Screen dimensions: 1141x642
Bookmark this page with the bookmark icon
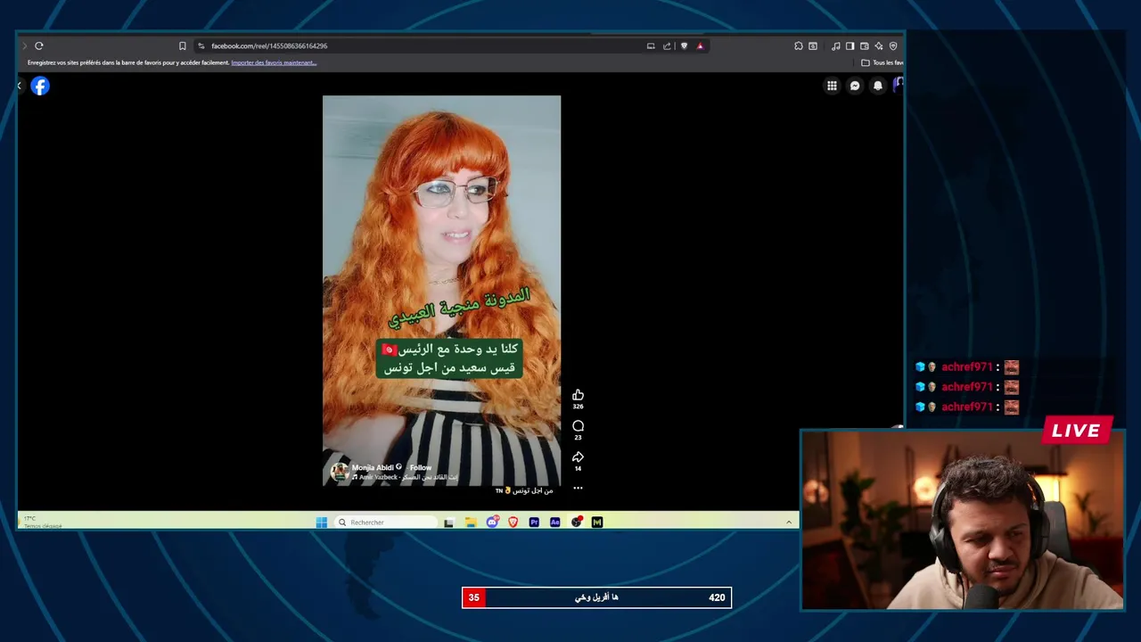coord(183,45)
